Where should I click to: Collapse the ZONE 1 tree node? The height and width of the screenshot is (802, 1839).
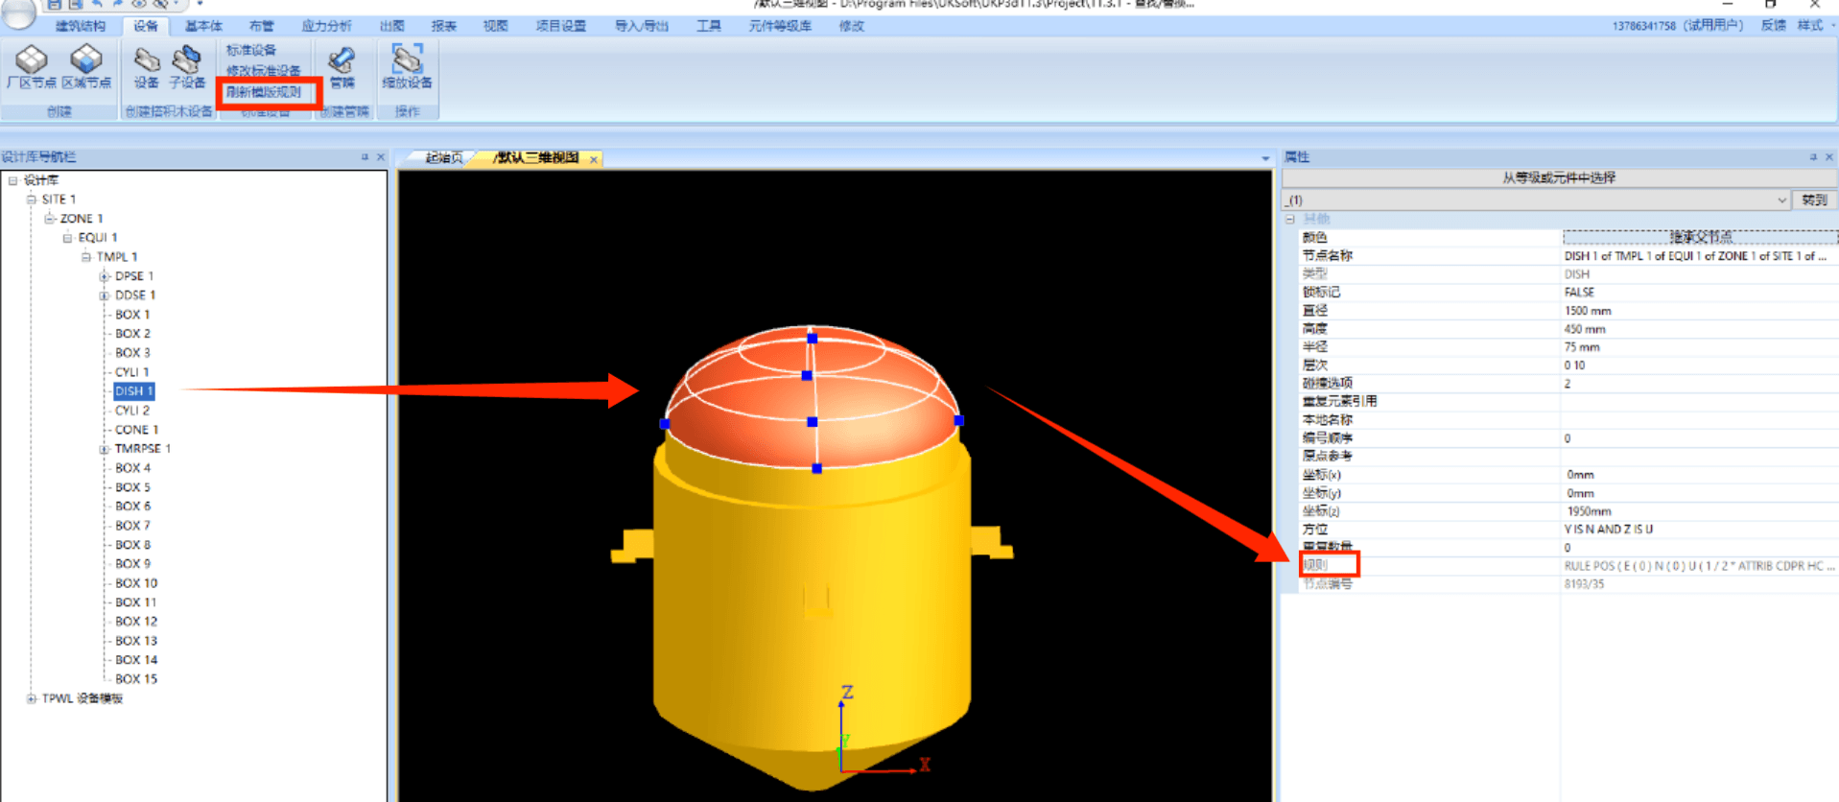(49, 219)
